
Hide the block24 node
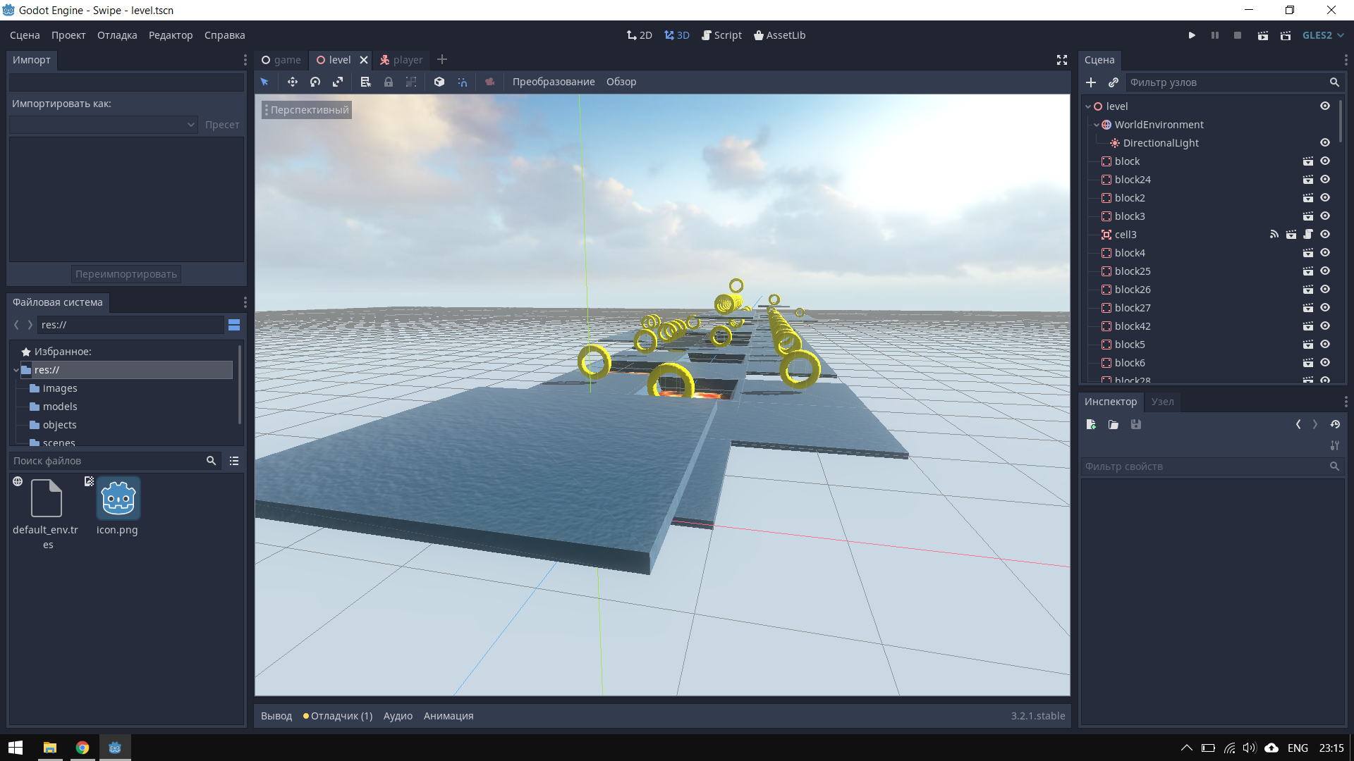tap(1325, 180)
